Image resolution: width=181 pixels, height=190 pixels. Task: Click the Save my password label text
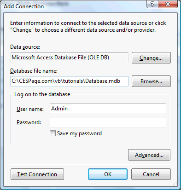tap(79, 133)
